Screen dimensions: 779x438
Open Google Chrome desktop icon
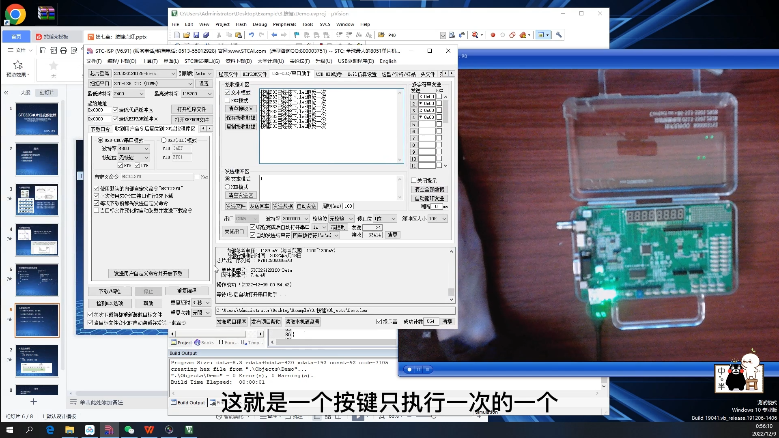point(15,15)
